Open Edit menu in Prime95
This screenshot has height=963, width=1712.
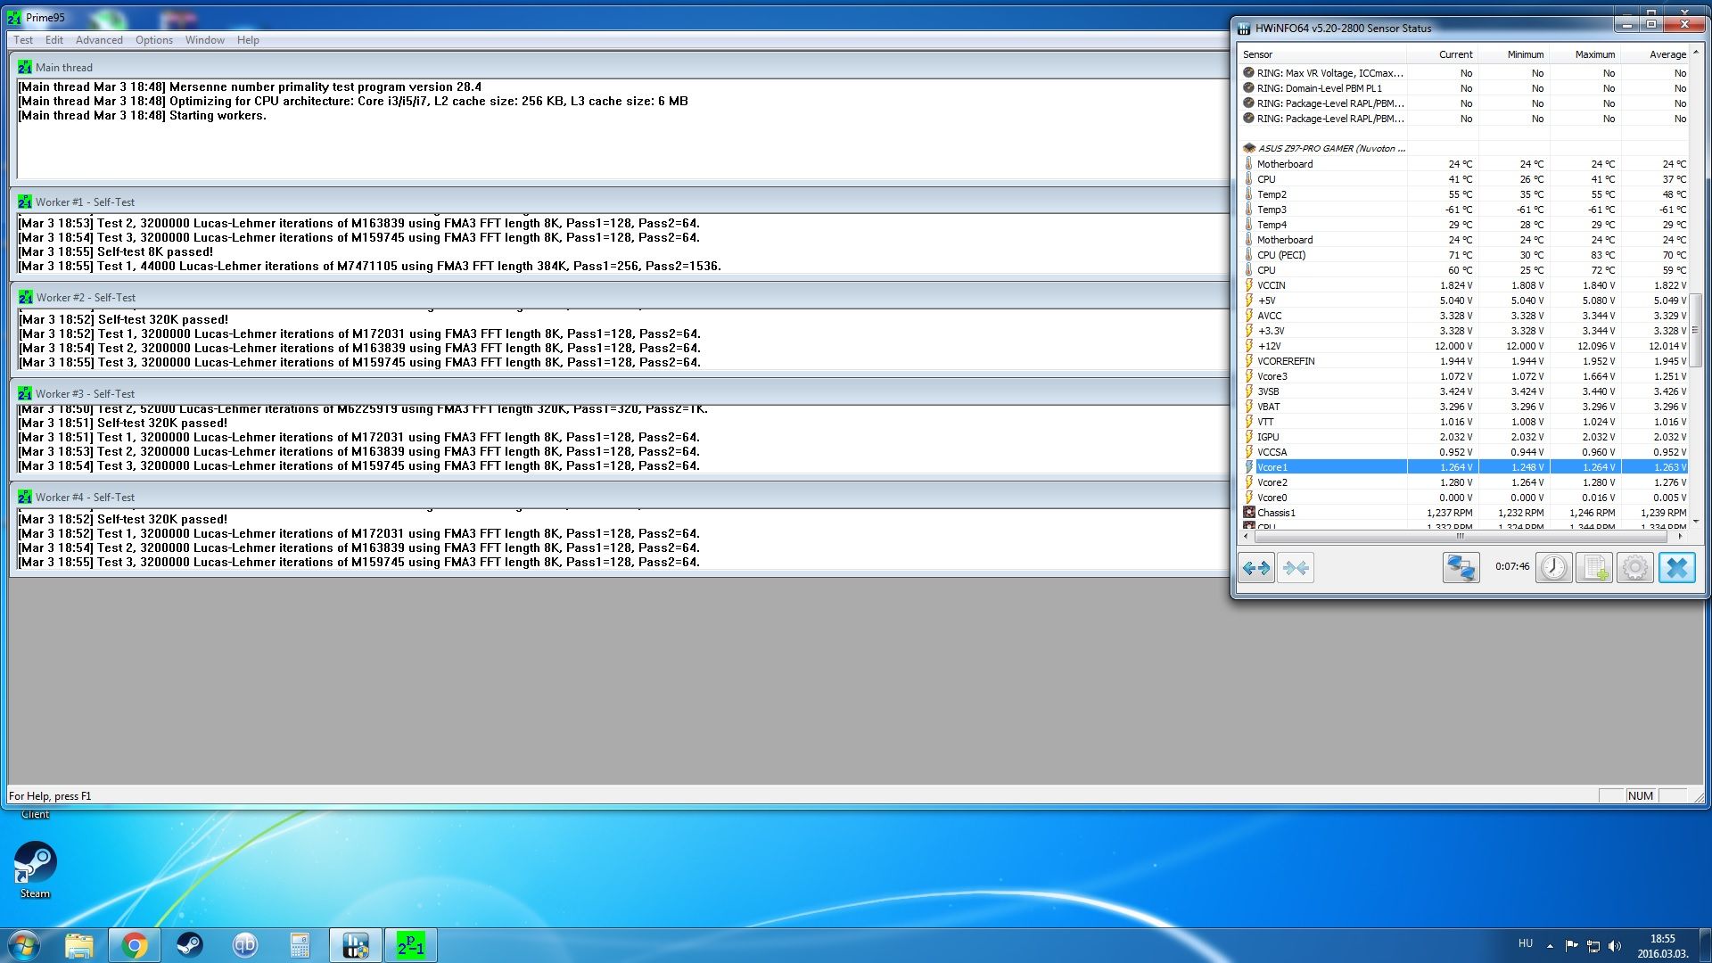(x=54, y=40)
